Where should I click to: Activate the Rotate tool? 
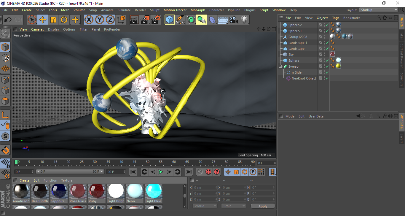click(x=64, y=20)
